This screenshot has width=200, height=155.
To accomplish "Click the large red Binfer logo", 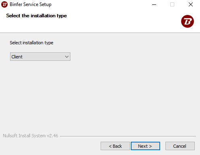I will tap(188, 21).
